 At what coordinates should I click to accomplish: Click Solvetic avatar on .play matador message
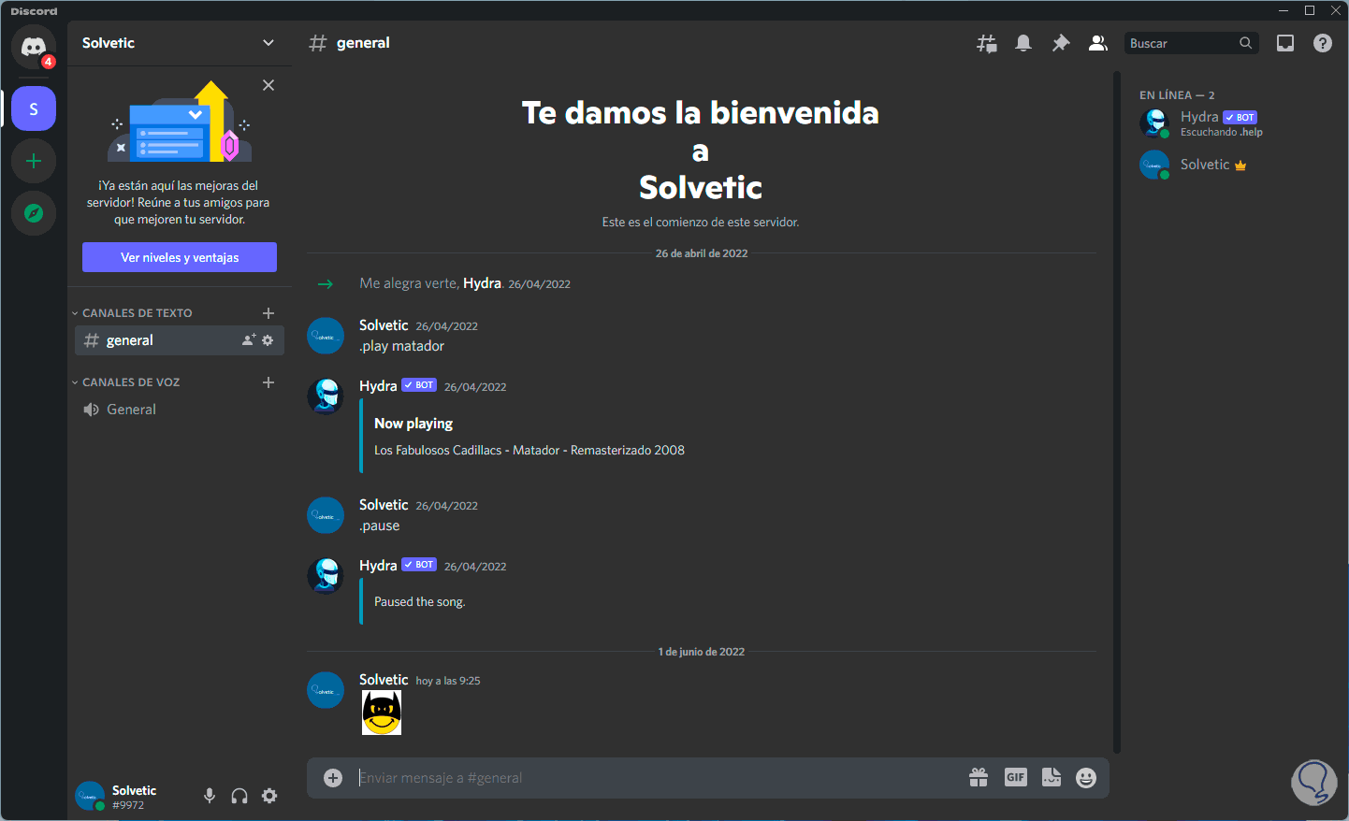(x=326, y=336)
